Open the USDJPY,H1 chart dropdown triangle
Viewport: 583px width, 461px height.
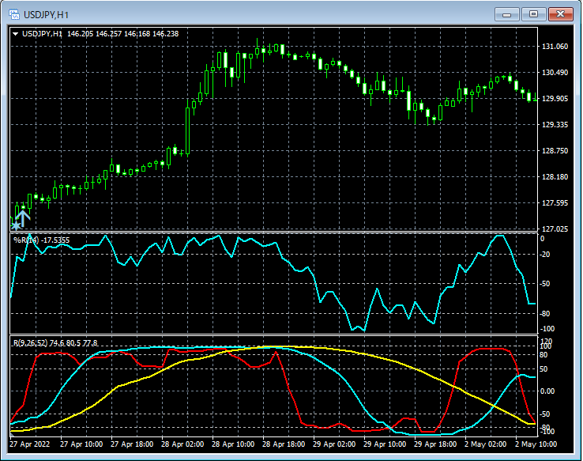(x=16, y=34)
